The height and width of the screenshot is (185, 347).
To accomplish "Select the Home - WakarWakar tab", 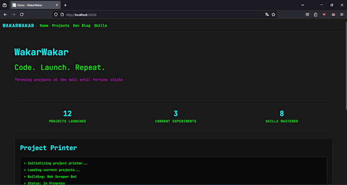I will click(x=35, y=5).
